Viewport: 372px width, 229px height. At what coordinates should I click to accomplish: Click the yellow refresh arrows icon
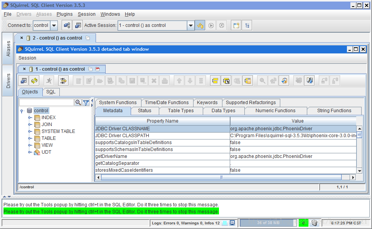coord(34,81)
